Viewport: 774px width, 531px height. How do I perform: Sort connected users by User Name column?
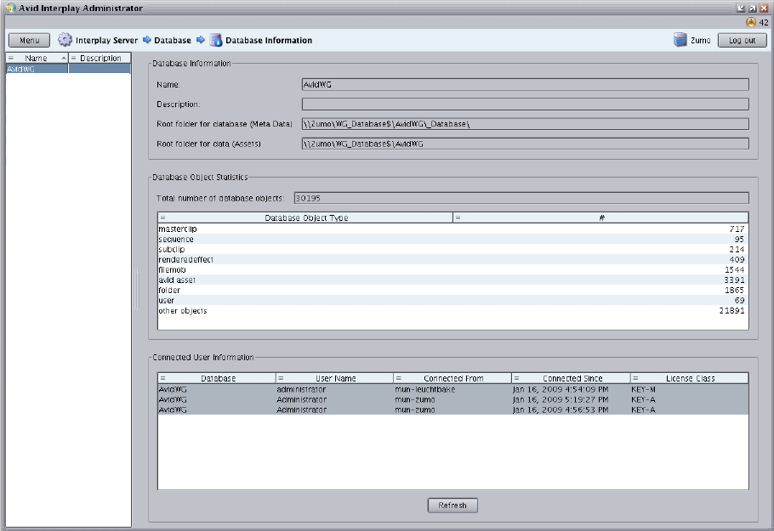(334, 378)
